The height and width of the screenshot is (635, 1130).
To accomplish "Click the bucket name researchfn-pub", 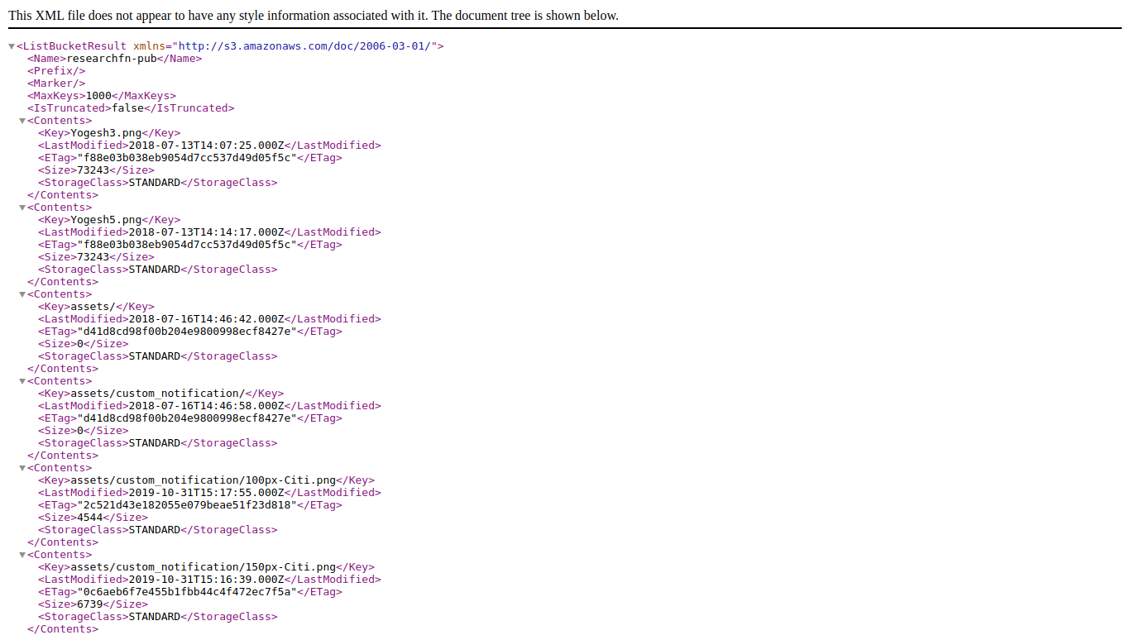I will coord(112,59).
